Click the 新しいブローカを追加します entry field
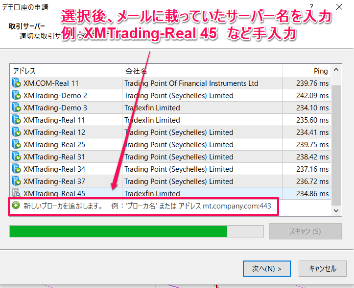354x288 pixels. coord(143,206)
